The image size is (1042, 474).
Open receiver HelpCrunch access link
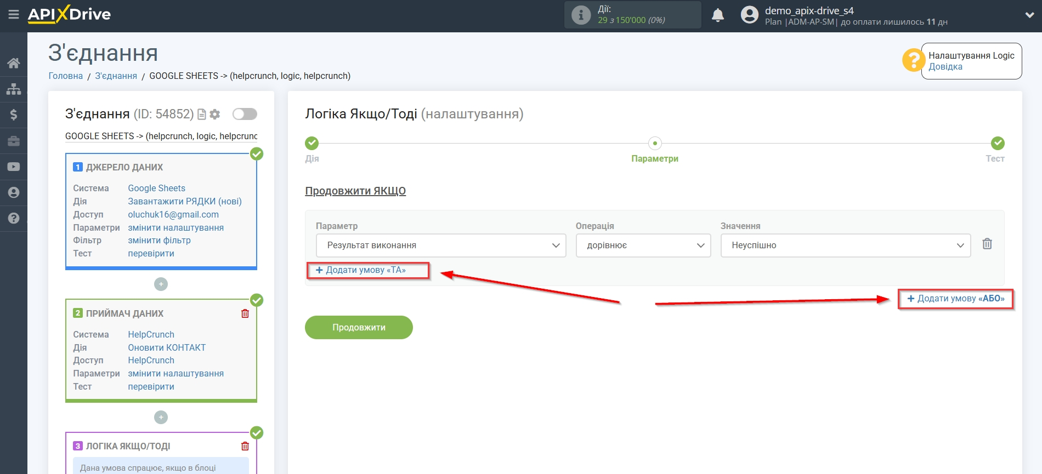[x=151, y=360]
